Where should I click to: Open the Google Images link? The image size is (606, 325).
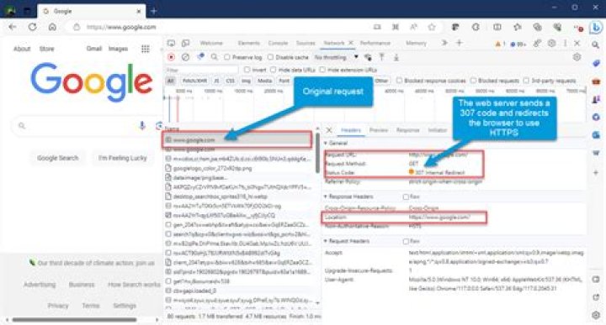pos(118,49)
